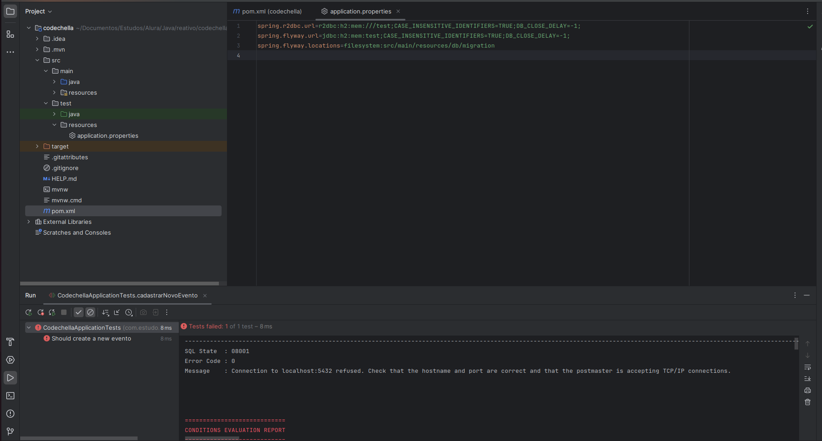The height and width of the screenshot is (441, 822).
Task: Click horizontal scrollbar of test tree panel
Action: [79, 438]
